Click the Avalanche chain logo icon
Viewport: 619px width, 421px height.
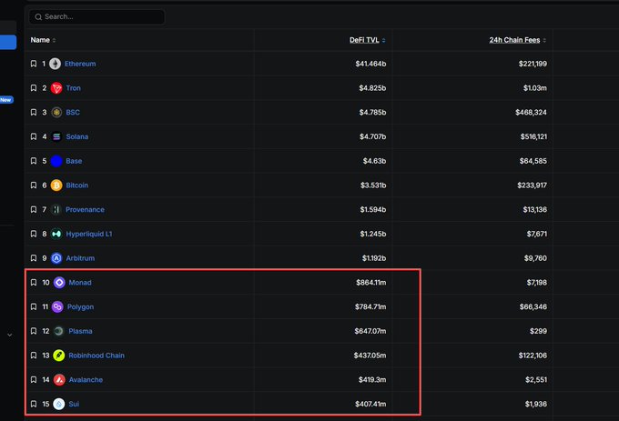pos(59,380)
